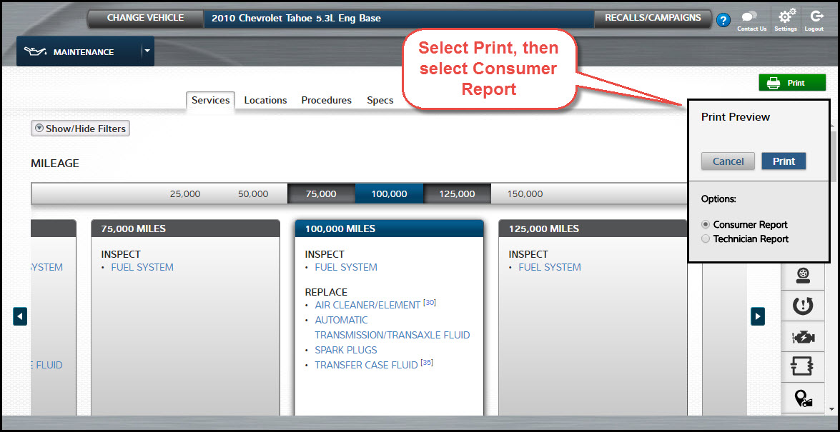The image size is (840, 432).
Task: Switch to the Services tab
Action: [210, 100]
